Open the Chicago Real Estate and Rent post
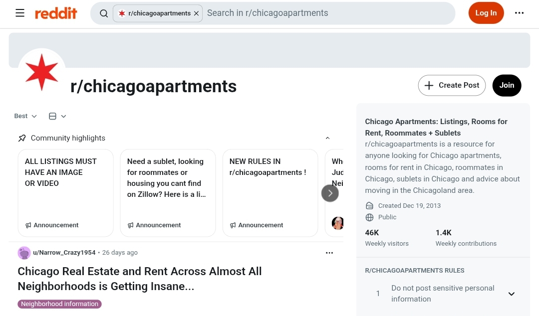 click(140, 279)
